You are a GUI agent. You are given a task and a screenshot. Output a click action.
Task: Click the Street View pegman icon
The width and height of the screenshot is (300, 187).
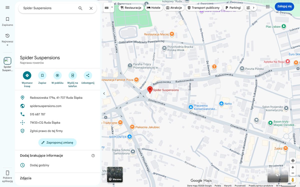click(x=293, y=180)
